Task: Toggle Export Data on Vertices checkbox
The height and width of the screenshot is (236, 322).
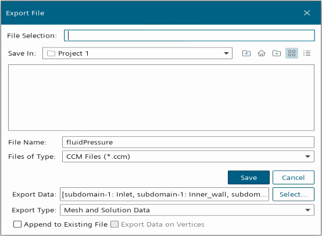Action: (x=115, y=224)
